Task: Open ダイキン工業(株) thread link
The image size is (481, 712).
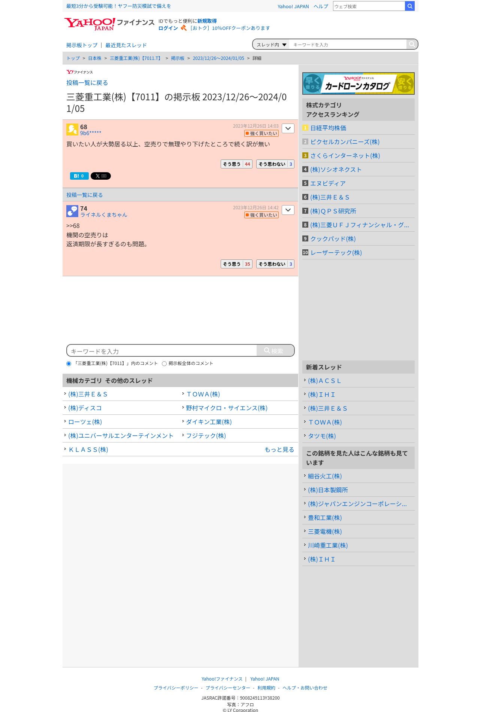Action: [209, 422]
